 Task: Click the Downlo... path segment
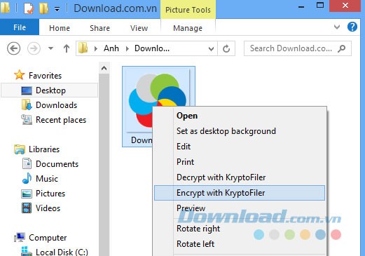152,48
